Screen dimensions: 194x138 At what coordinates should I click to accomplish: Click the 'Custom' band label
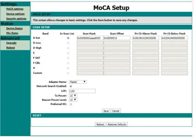38,73
